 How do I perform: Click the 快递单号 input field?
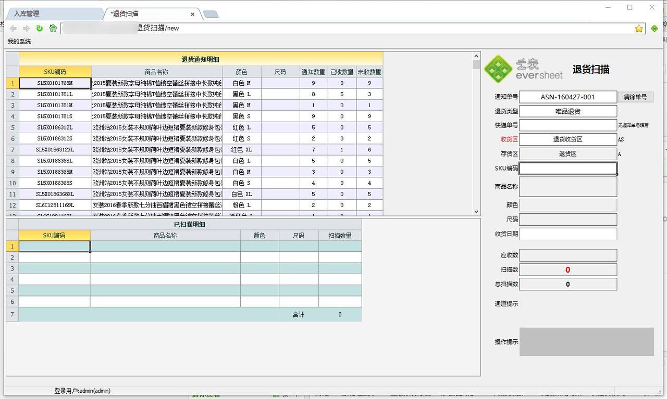pos(568,125)
